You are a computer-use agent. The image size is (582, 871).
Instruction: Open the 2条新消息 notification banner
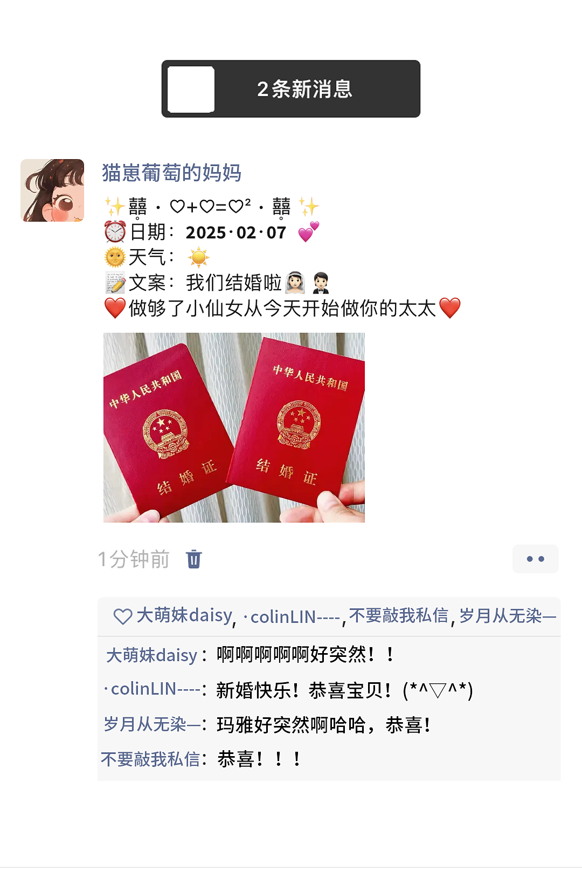pos(291,89)
